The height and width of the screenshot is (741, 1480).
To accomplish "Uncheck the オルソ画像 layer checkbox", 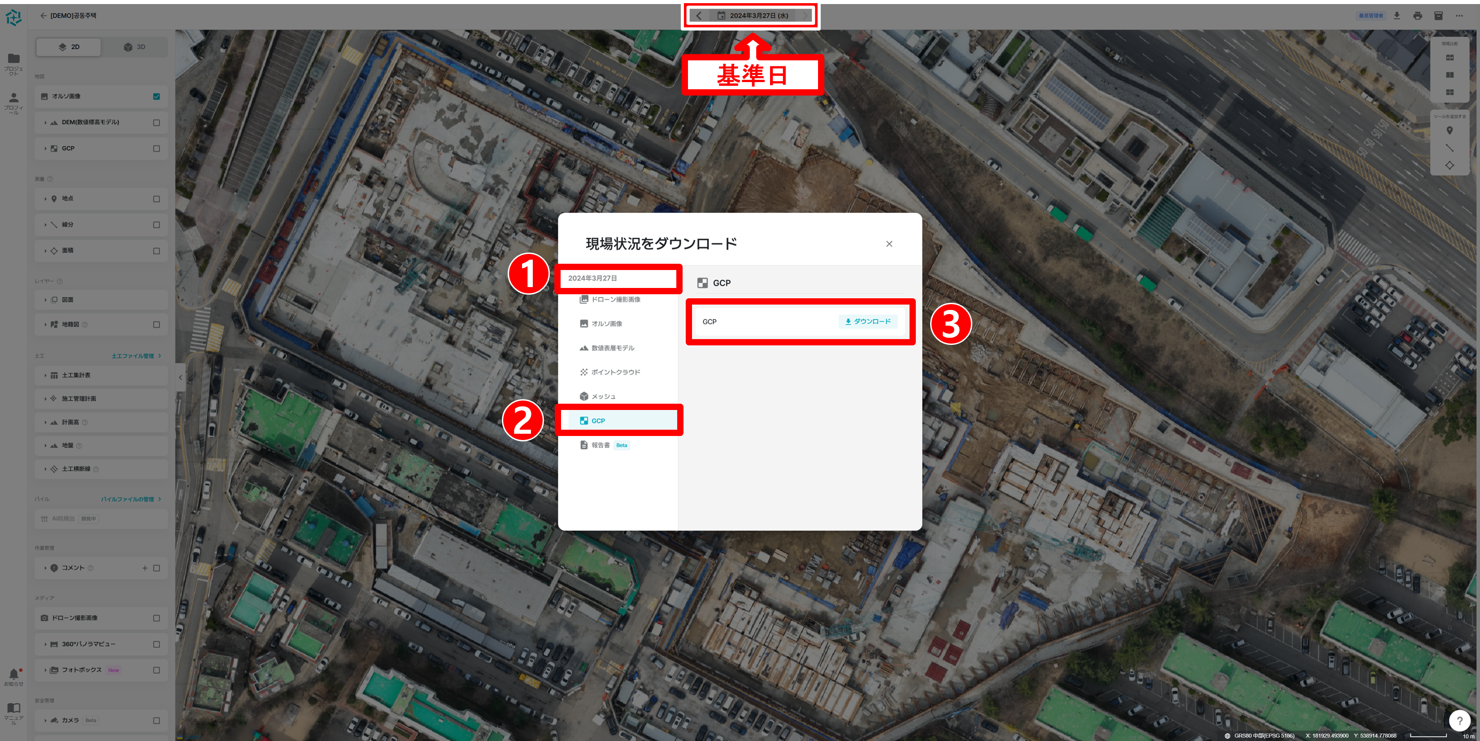I will 156,96.
